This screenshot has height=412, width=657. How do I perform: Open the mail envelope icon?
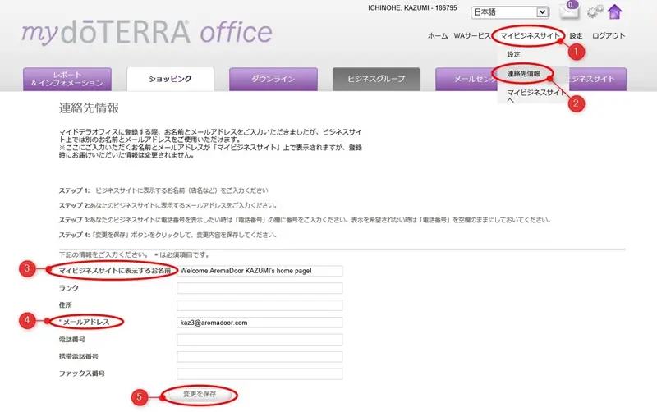tap(569, 11)
